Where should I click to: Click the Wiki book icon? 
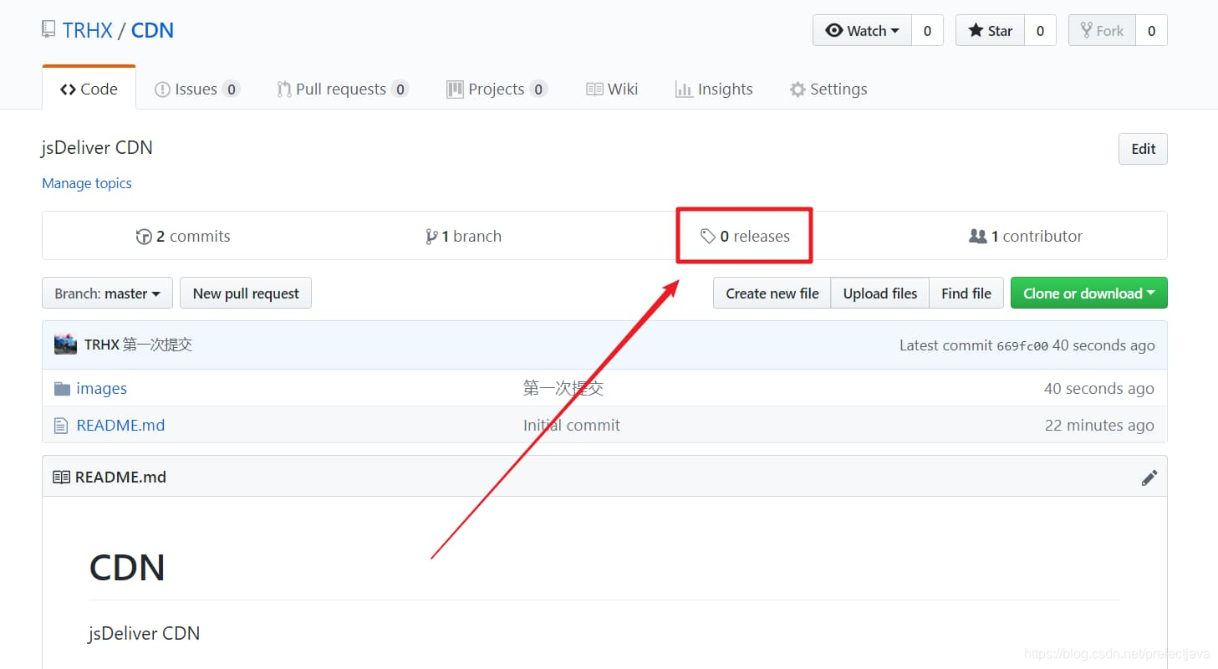[594, 89]
